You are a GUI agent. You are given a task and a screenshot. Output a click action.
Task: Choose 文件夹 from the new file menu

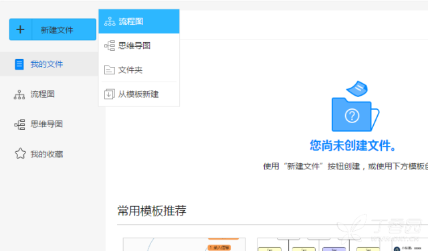tap(139, 70)
